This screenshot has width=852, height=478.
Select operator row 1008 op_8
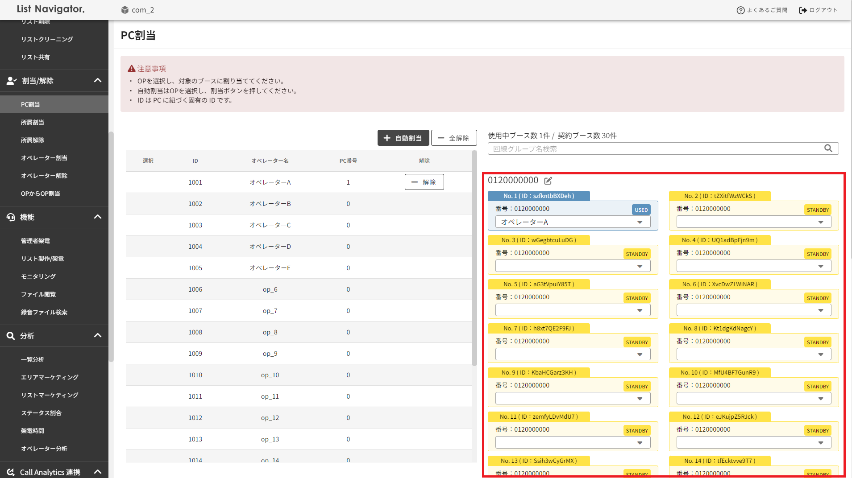click(299, 332)
